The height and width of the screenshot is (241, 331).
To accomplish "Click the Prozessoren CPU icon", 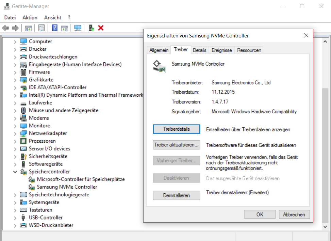I will coord(23,141).
